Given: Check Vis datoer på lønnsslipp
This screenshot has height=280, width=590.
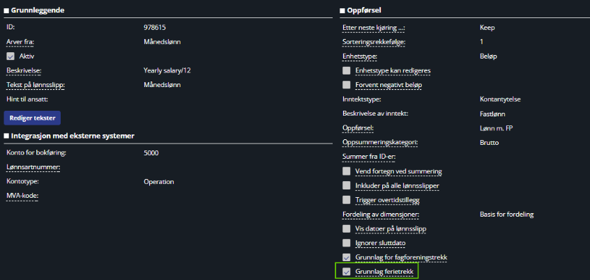Looking at the screenshot, I should (x=346, y=228).
